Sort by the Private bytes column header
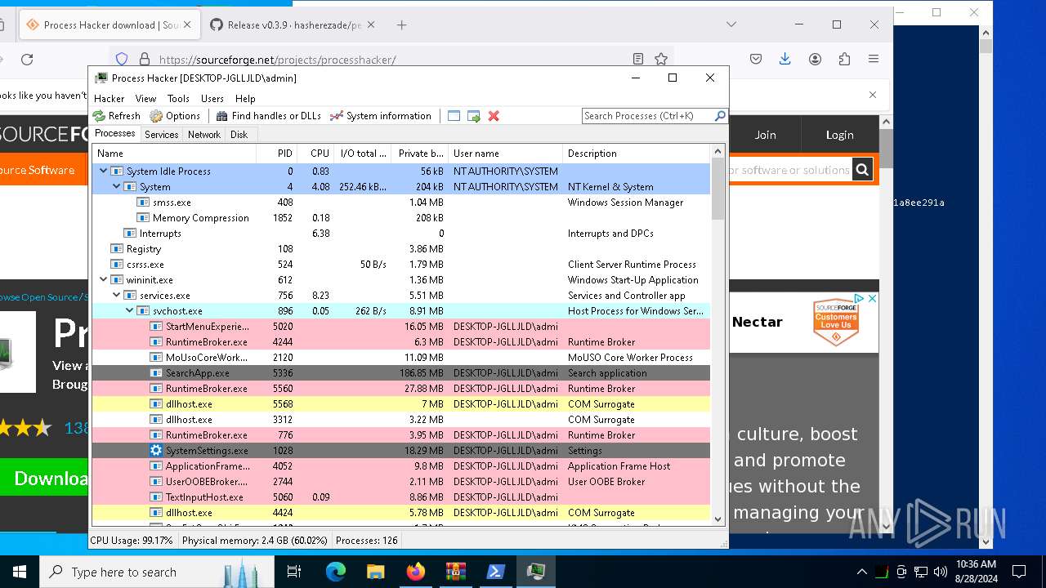 [x=420, y=154]
